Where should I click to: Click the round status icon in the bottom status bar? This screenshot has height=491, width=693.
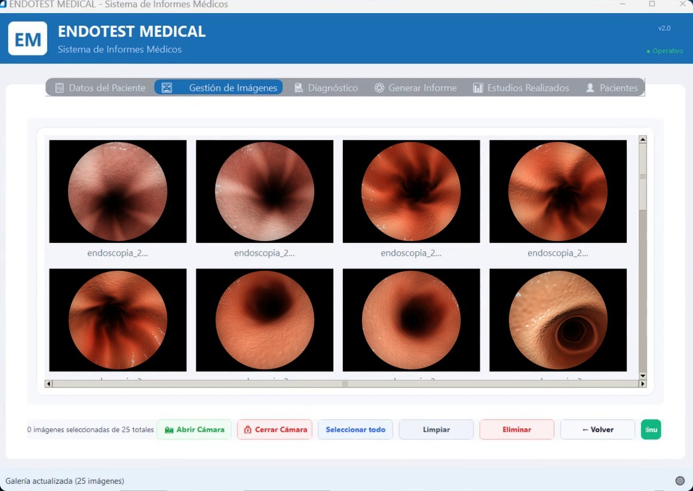680,481
